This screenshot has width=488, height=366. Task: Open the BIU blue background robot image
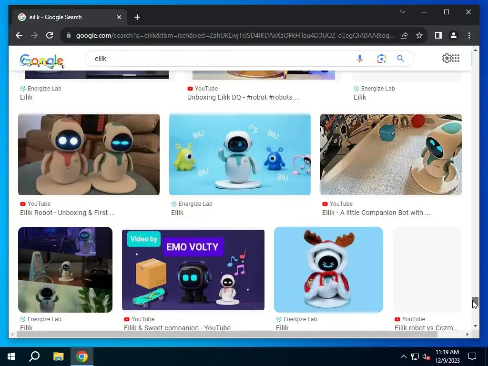[240, 154]
